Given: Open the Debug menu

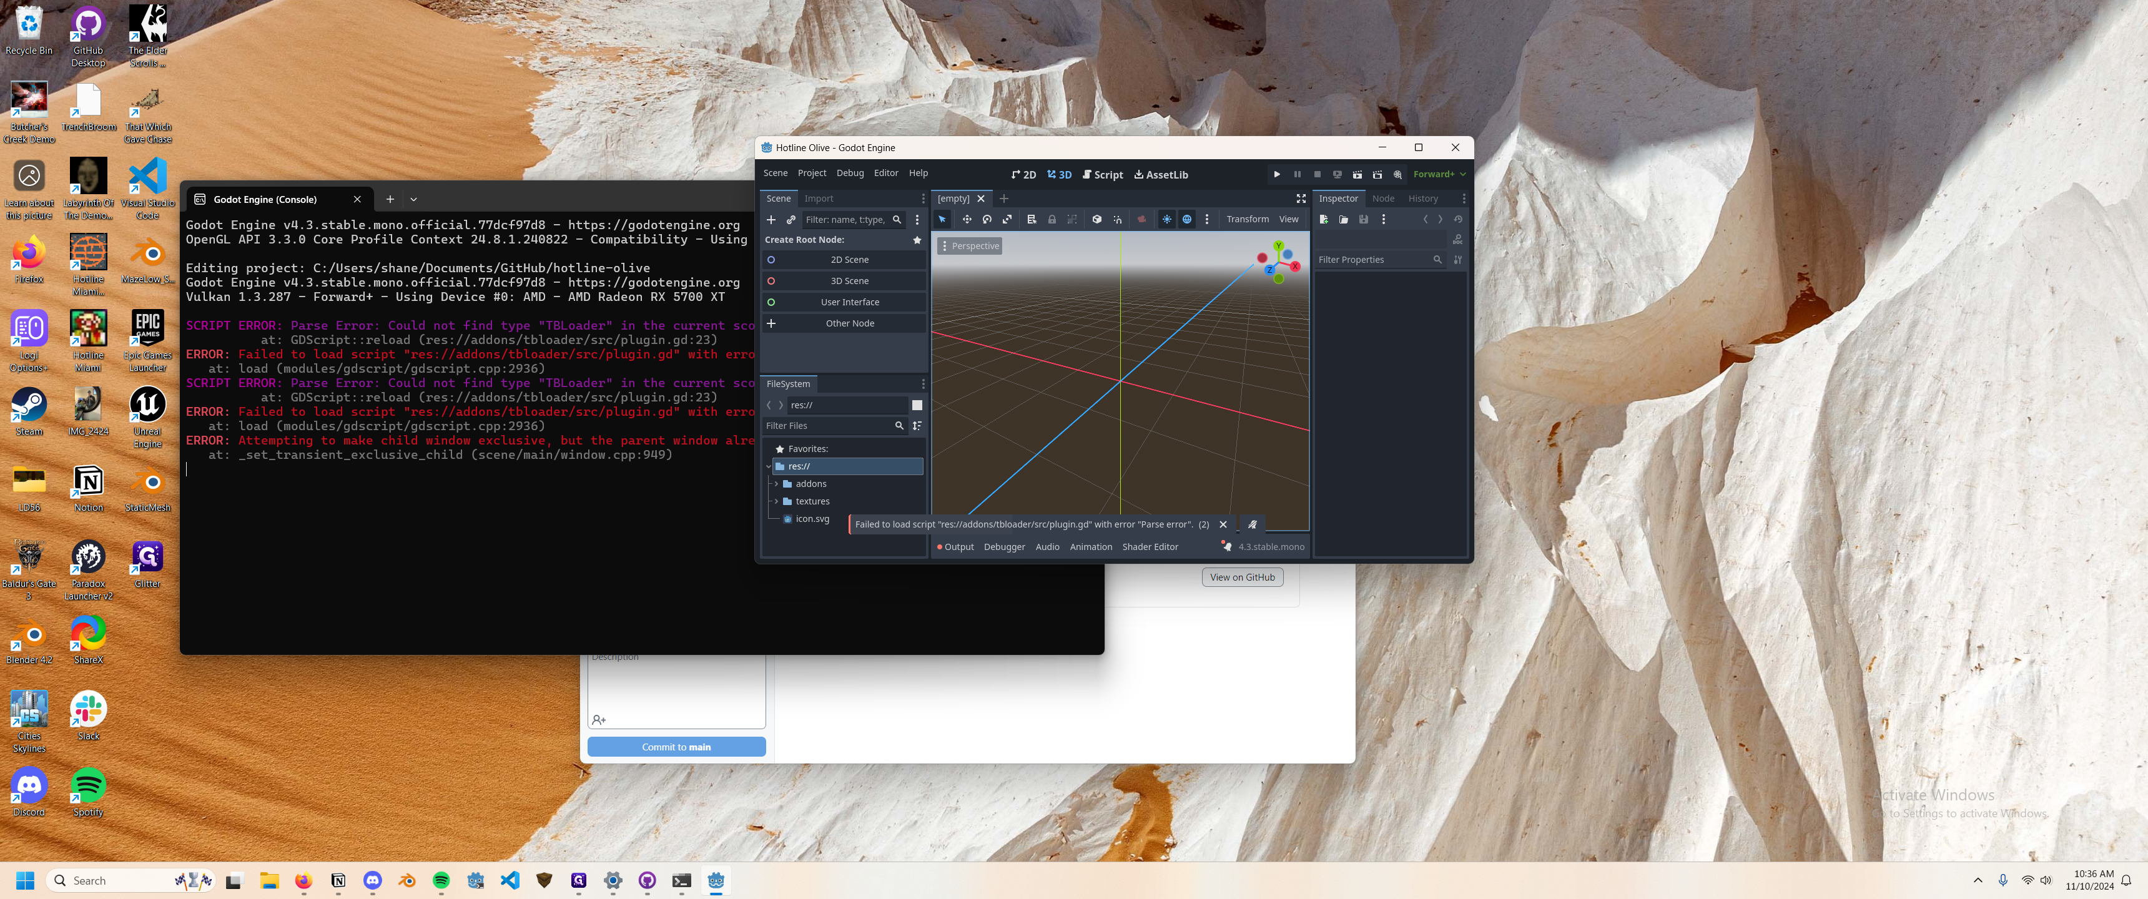Looking at the screenshot, I should coord(850,174).
